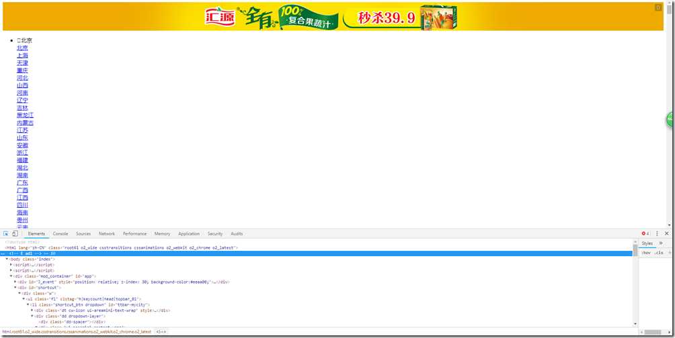The height and width of the screenshot is (338, 675).
Task: Click the 河南 city link
Action: tap(22, 93)
